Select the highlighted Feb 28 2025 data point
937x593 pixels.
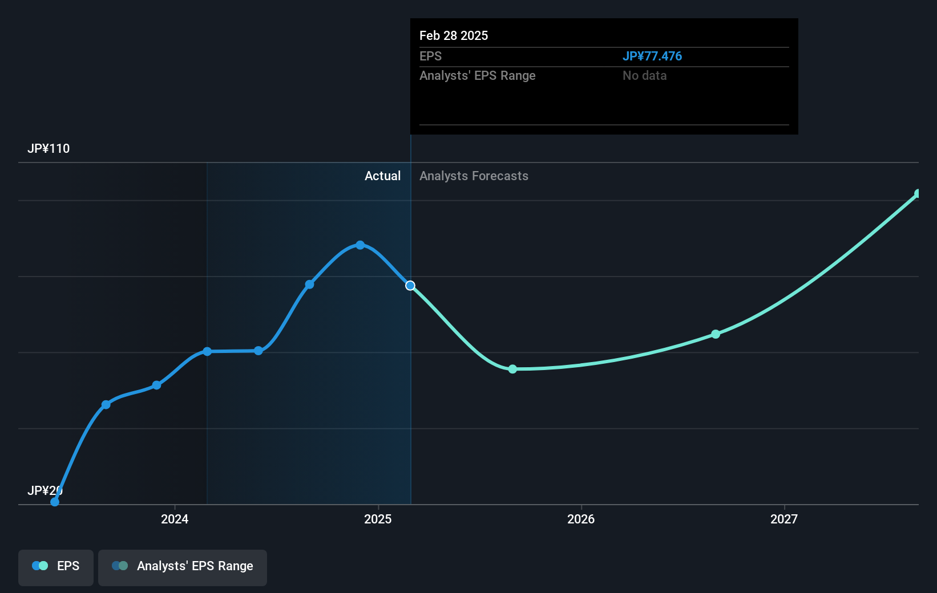pyautogui.click(x=410, y=286)
